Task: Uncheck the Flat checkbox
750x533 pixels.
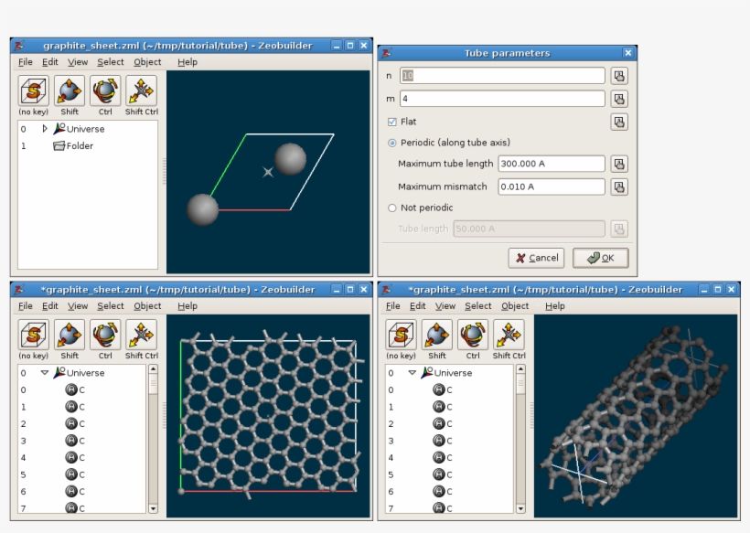Action: (x=391, y=120)
